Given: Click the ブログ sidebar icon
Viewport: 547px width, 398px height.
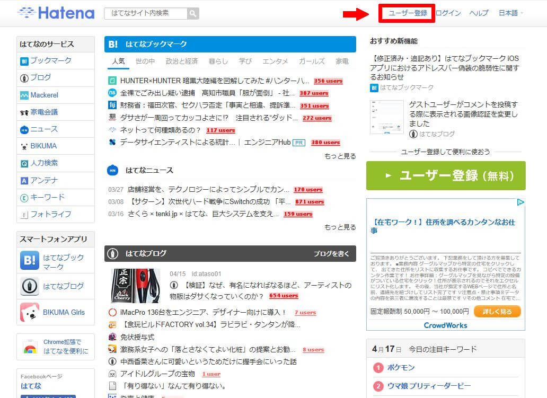Looking at the screenshot, I should [24, 78].
